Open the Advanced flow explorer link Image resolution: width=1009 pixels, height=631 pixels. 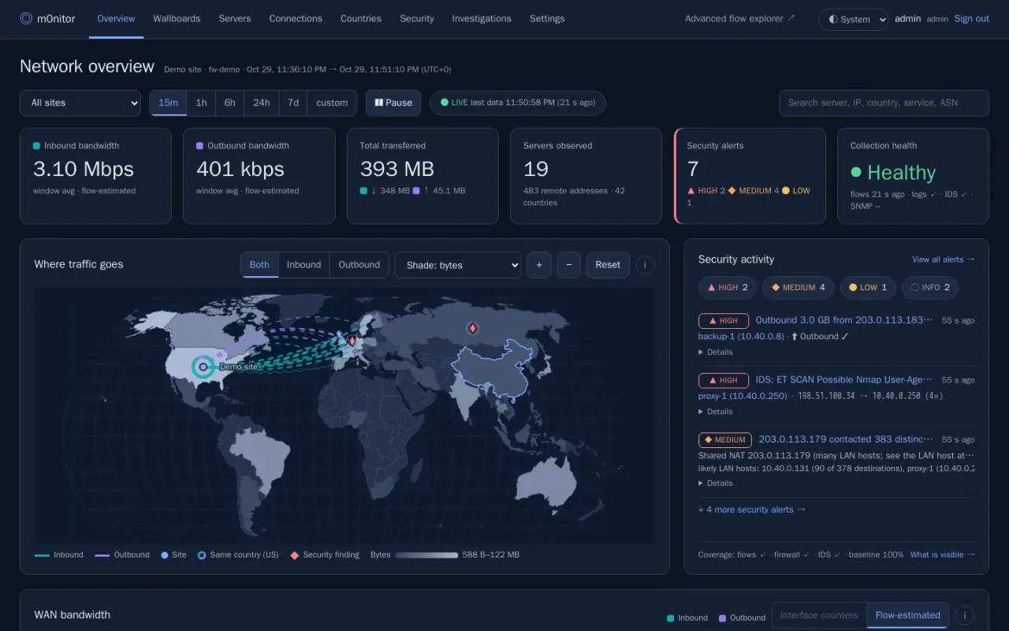click(740, 19)
